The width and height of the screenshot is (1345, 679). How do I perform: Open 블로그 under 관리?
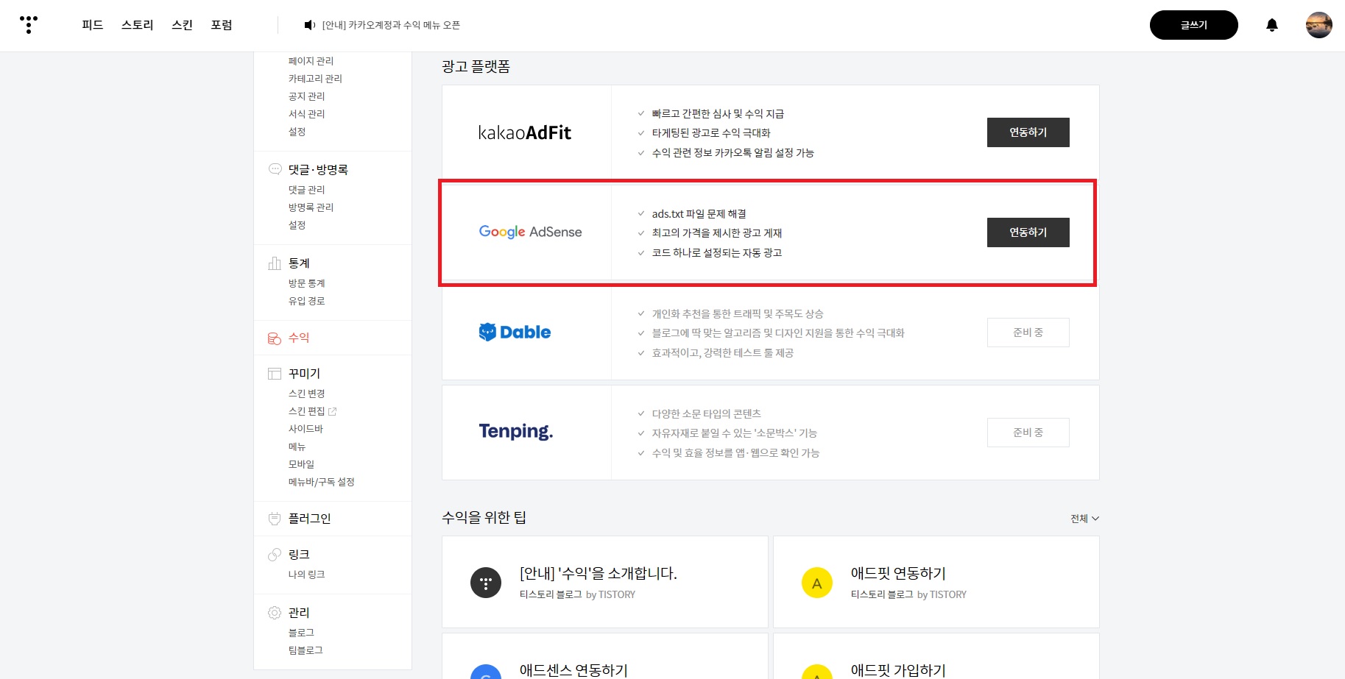tap(301, 633)
